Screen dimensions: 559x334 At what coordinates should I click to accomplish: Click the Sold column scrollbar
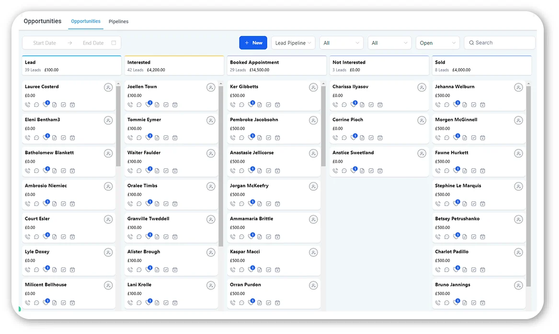click(x=528, y=186)
